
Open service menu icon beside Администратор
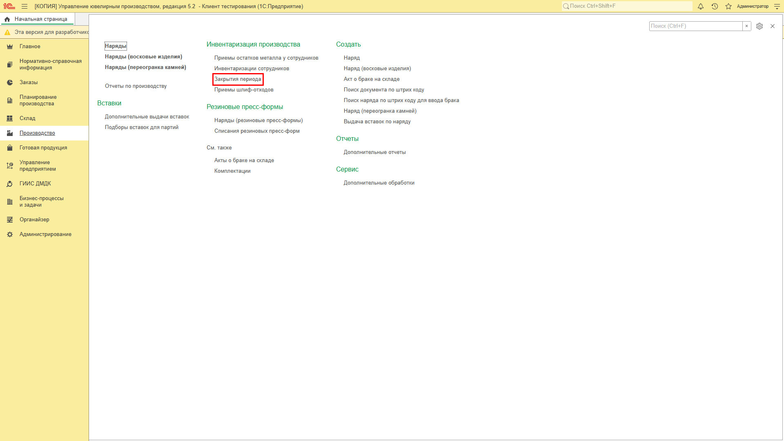pos(777,7)
